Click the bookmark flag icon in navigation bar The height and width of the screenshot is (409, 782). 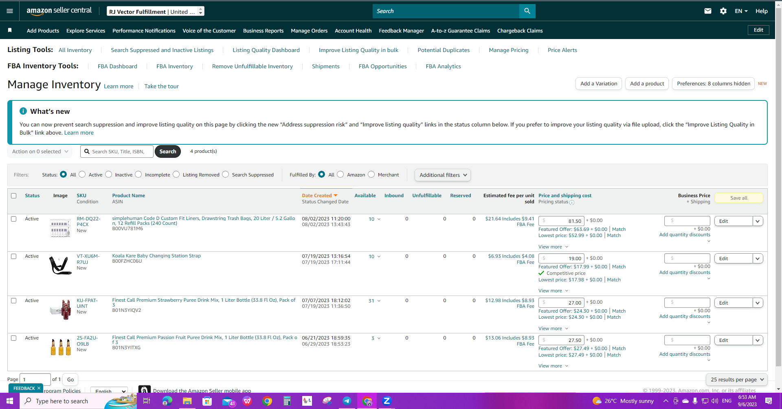pos(10,30)
